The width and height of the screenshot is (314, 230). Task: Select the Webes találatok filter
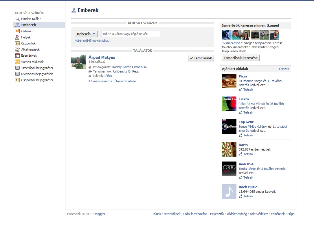click(32, 62)
